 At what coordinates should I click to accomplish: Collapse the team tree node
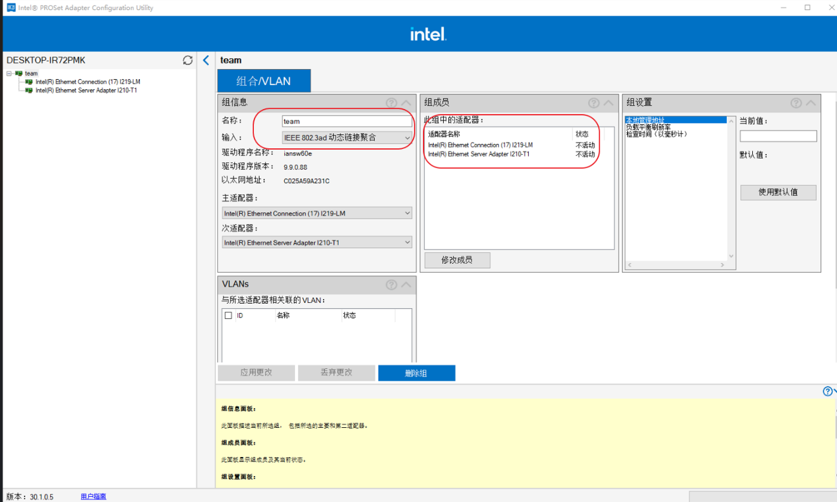[9, 74]
